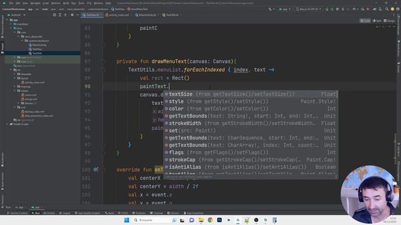Open the Android project view dropdown

point(16,15)
